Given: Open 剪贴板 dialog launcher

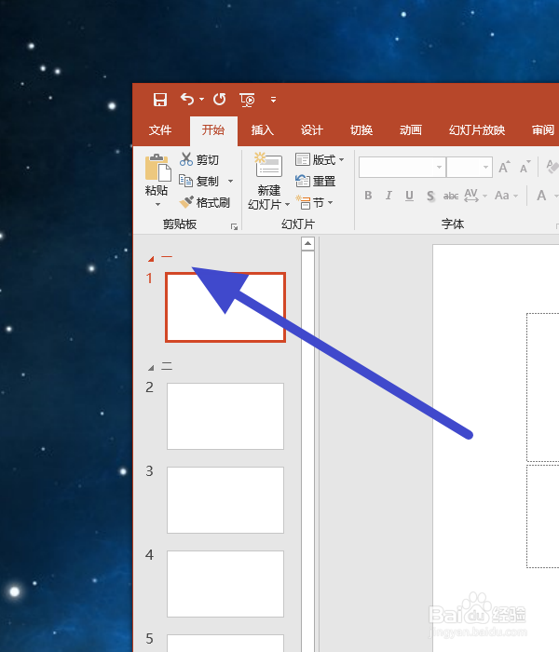Looking at the screenshot, I should pos(234,226).
